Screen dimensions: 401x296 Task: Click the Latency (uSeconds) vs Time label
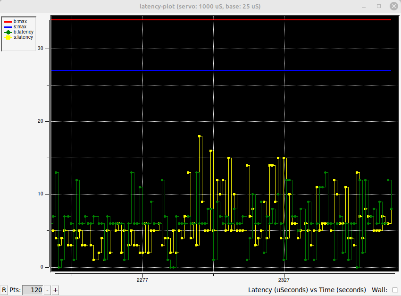click(307, 290)
